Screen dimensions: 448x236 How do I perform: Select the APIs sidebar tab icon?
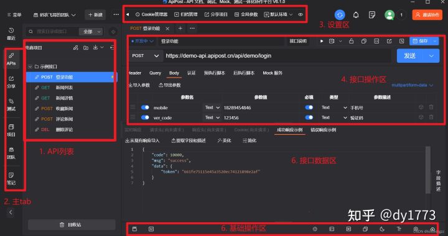click(11, 59)
